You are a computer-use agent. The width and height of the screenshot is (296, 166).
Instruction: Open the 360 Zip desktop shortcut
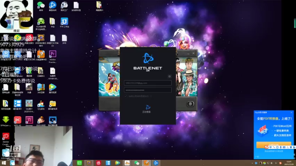tap(41, 89)
